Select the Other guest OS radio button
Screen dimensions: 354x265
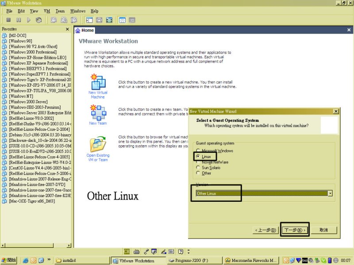198,173
